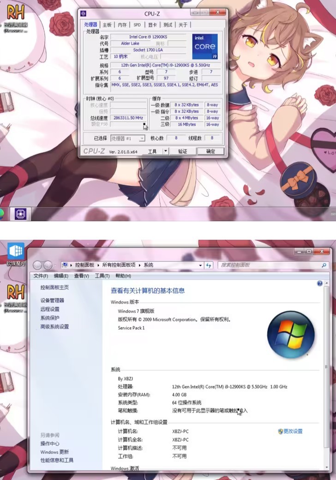Open the 关于 tab in CPU-Z
The image size is (336, 480).
point(183,25)
